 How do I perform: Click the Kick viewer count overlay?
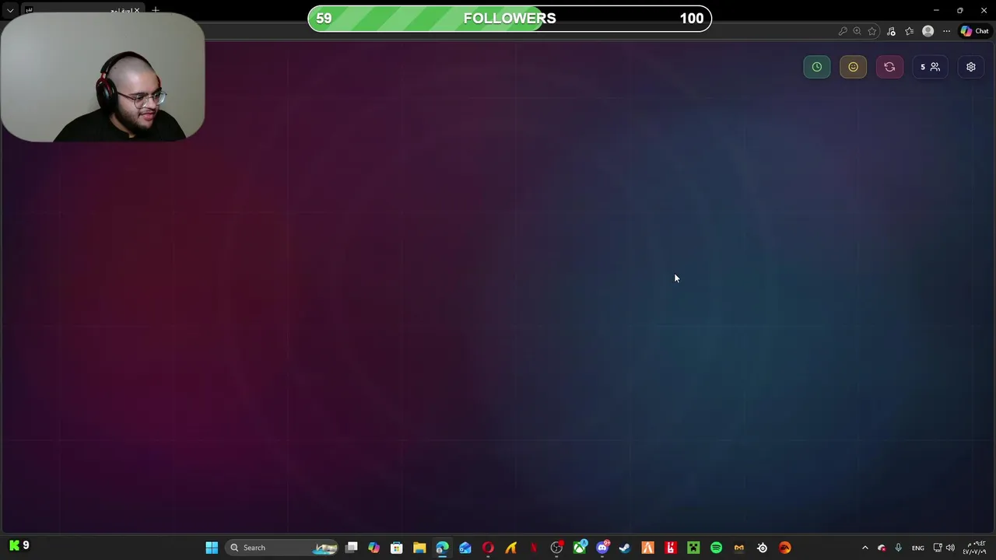click(19, 546)
